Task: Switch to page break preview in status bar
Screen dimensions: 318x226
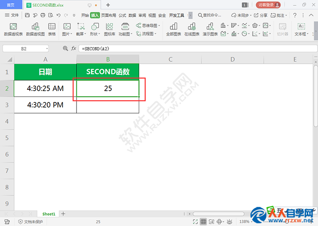Action: click(211, 222)
